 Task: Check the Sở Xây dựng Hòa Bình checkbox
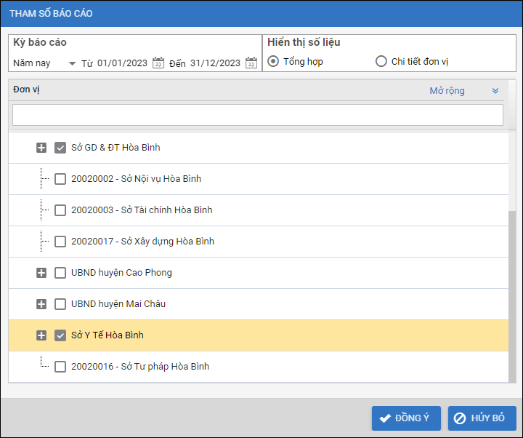[x=60, y=242]
